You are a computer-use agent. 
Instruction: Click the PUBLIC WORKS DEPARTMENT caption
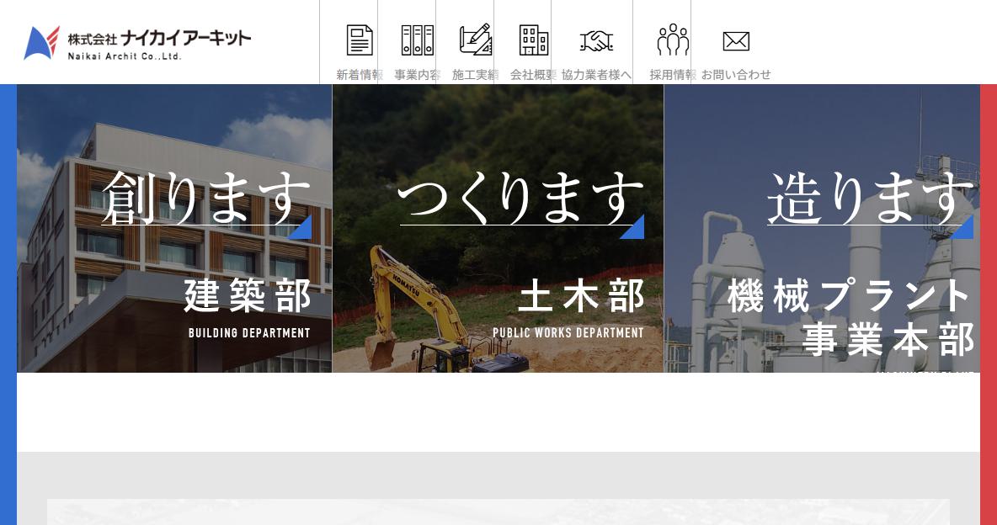(568, 333)
